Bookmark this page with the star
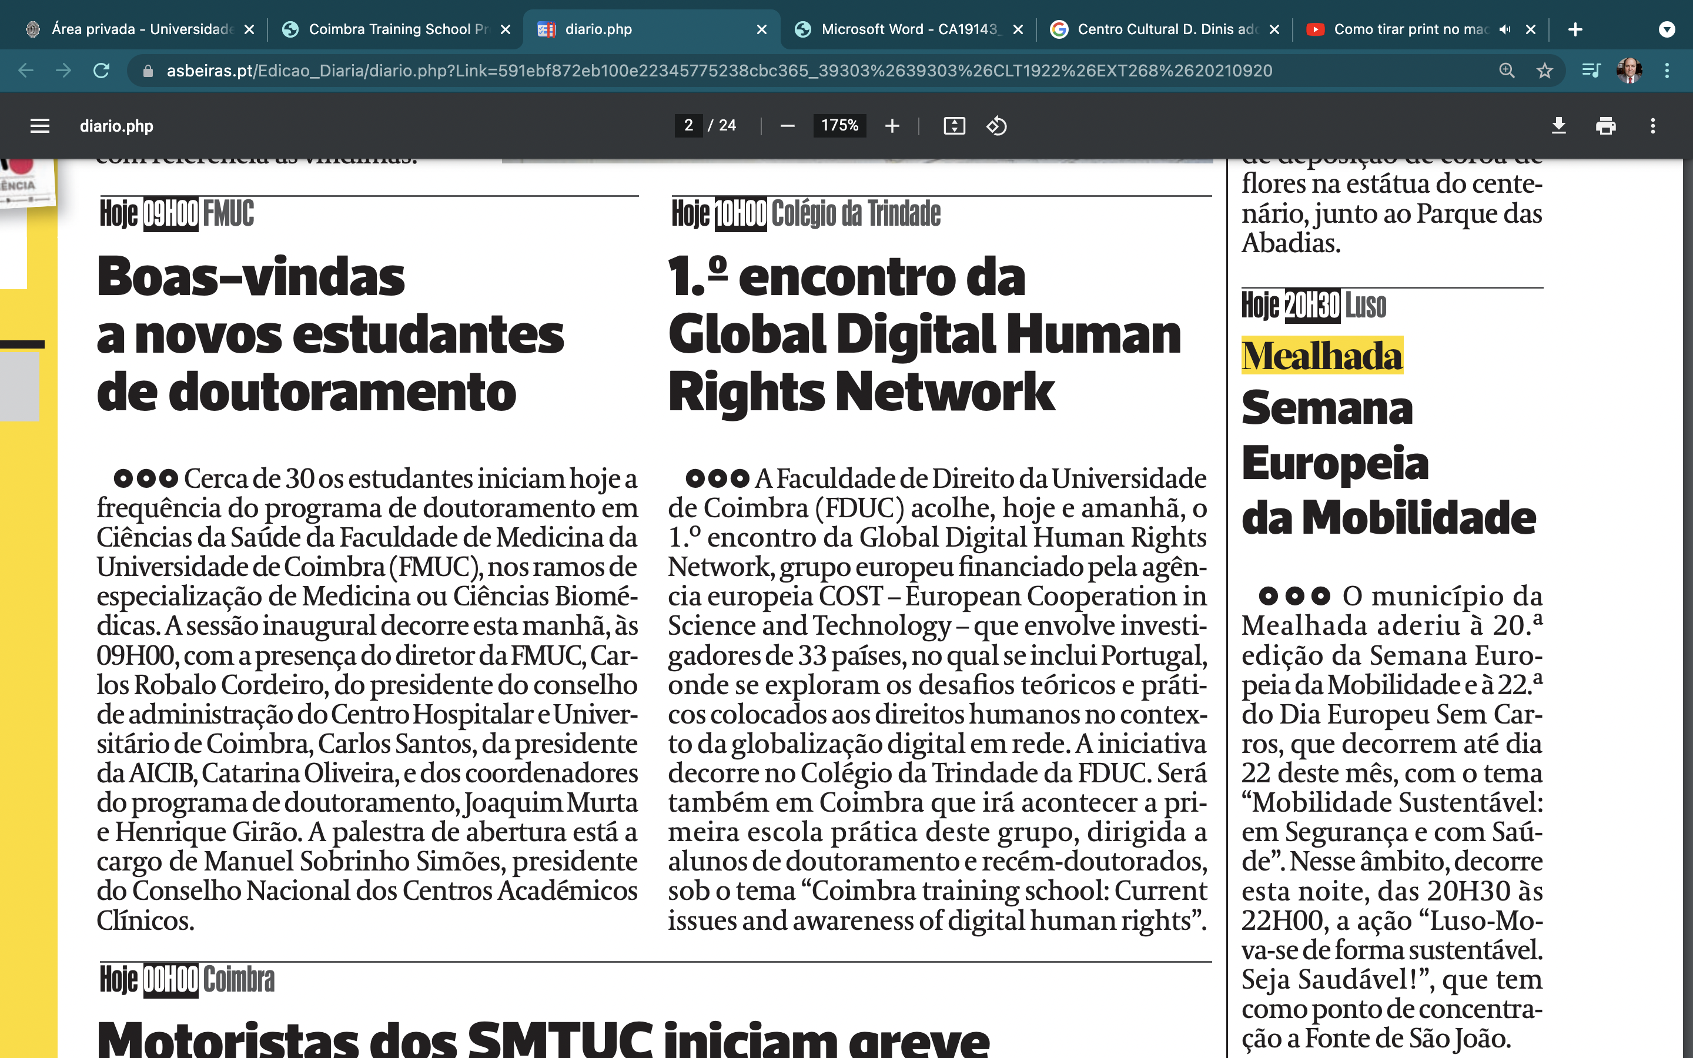This screenshot has width=1693, height=1058. pyautogui.click(x=1545, y=71)
